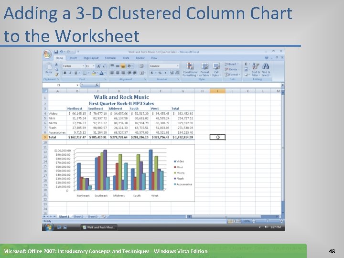Open Sort & Filter menu
Viewport: 344px width, 258px height.
256,70
